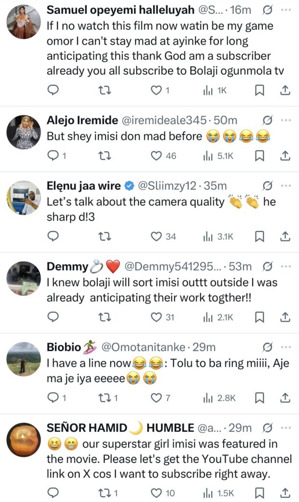Reply to Samuel opeyemi halleluyah's tweet
This screenshot has width=299, height=502.
[53, 90]
